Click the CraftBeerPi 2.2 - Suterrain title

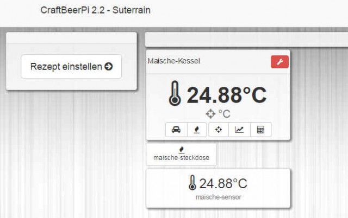pos(96,10)
